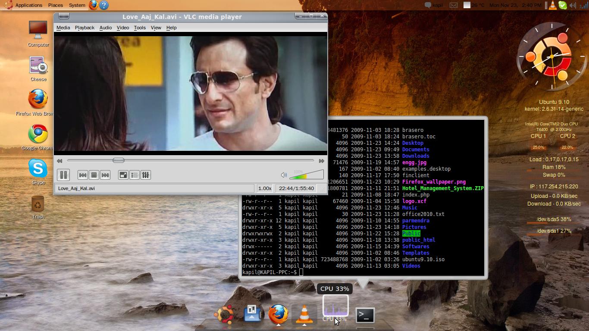Pause the video in VLC
This screenshot has height=331, width=589.
63,175
